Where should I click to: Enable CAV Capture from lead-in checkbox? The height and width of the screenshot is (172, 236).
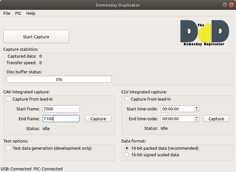[9, 99]
